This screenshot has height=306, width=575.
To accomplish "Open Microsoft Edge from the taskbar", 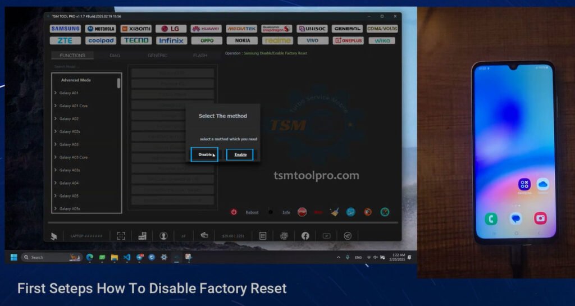I will point(89,257).
